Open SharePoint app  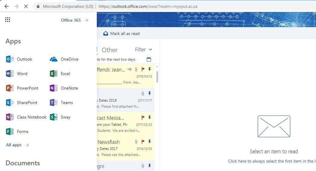click(x=21, y=103)
